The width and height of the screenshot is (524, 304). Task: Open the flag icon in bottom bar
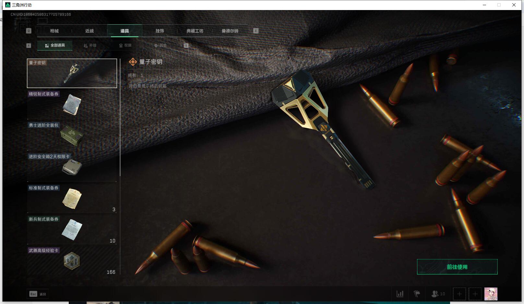(417, 294)
